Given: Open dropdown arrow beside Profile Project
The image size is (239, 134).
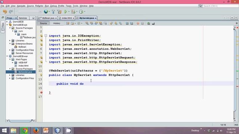Looking at the screenshot, I should click(85, 12).
